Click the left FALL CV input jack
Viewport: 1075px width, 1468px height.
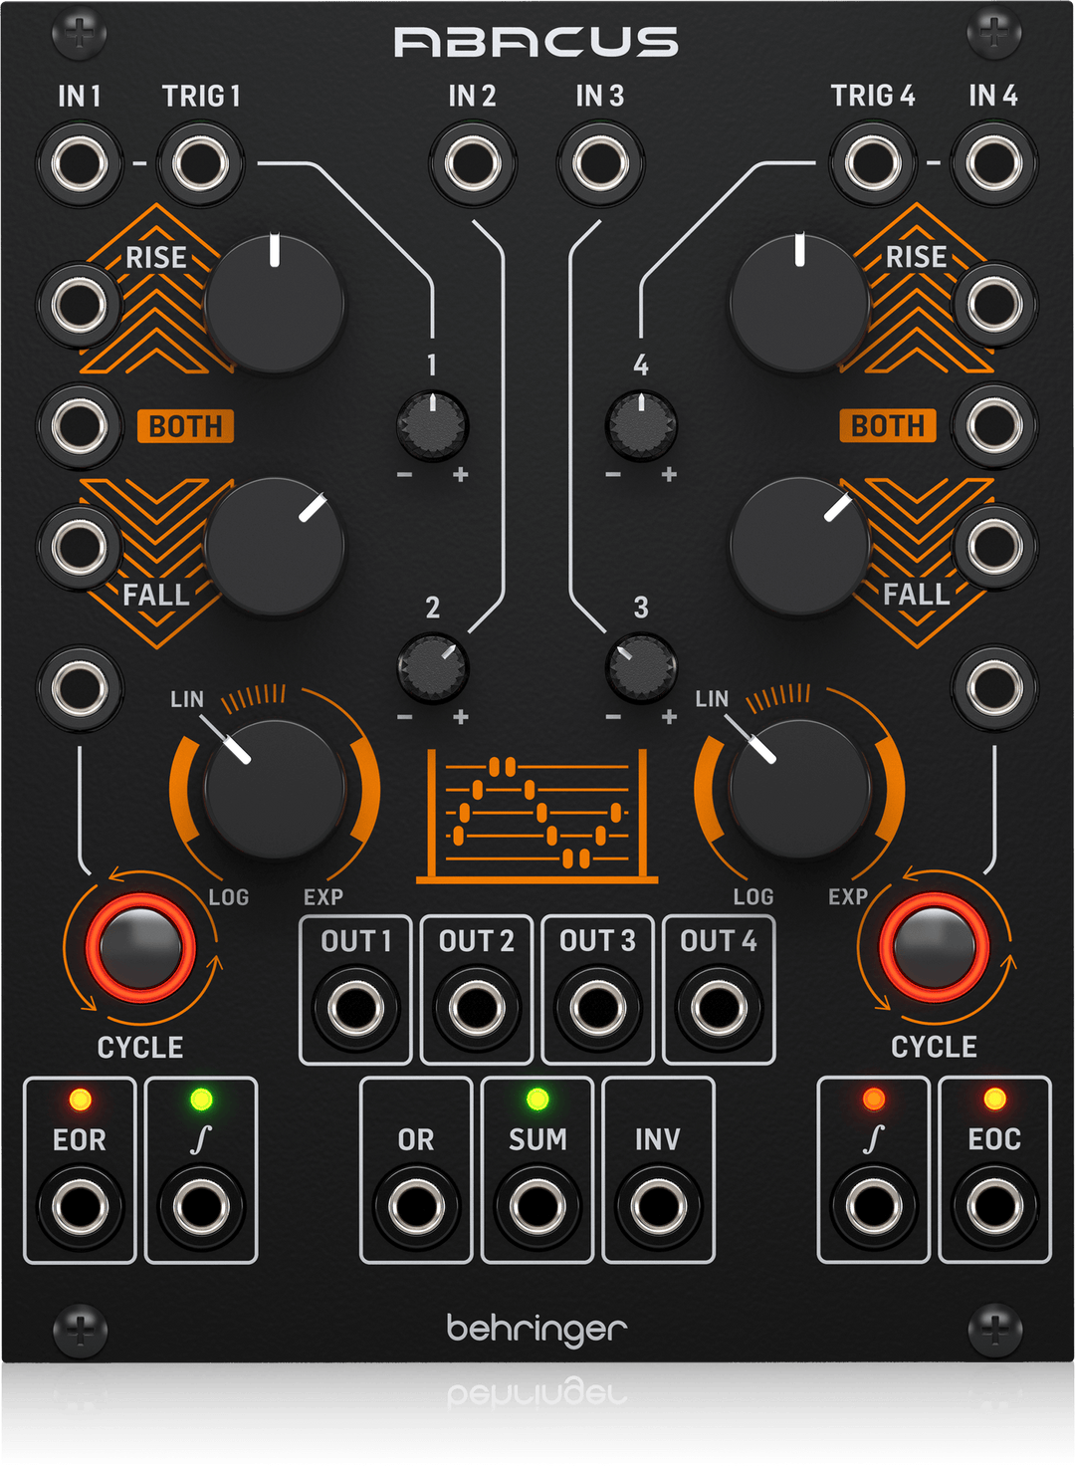tap(80, 547)
